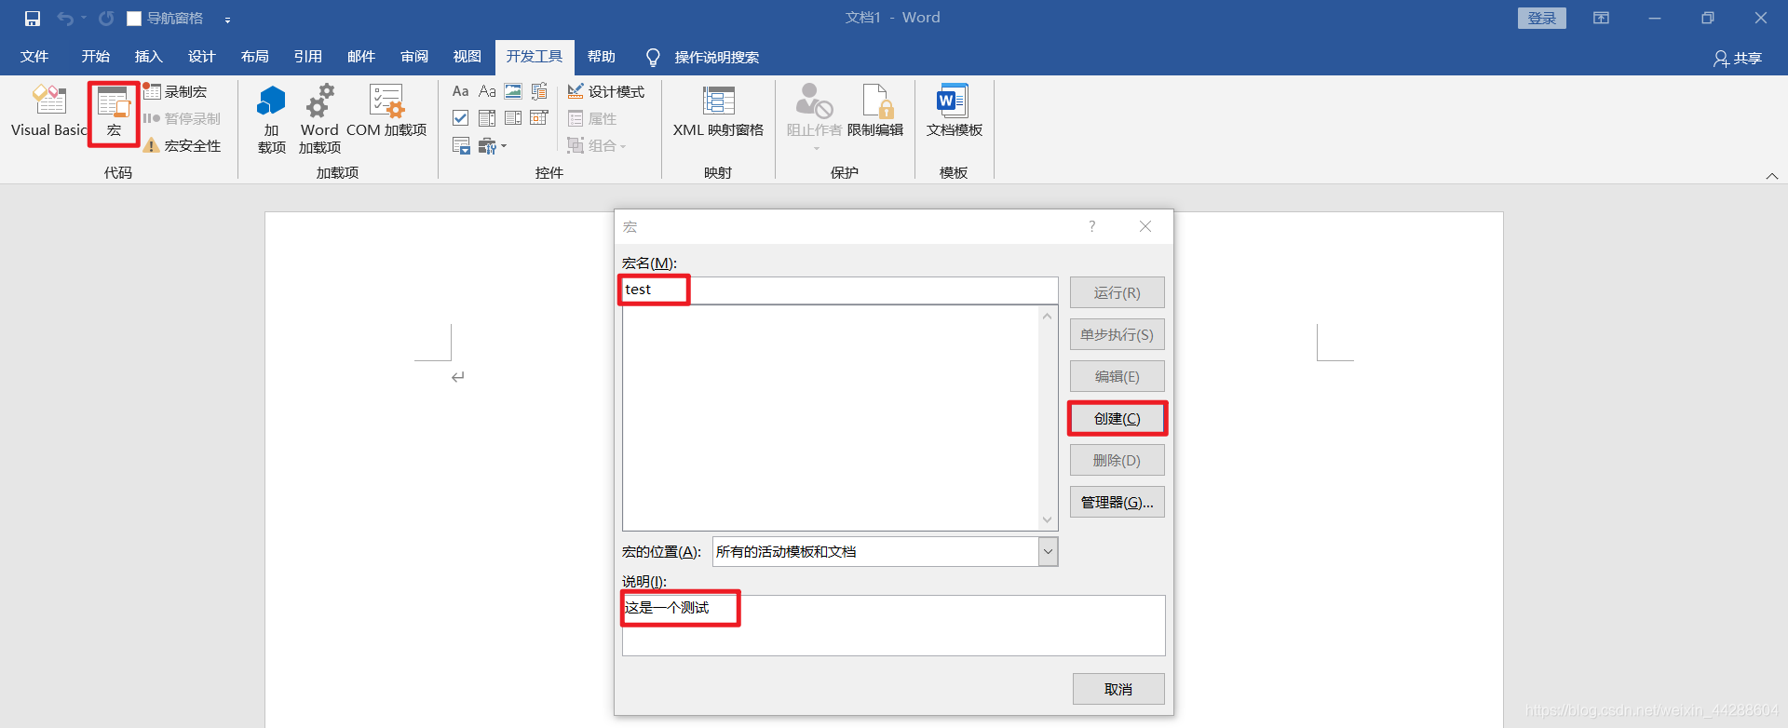Insert rich text content control (first Aa)
1788x728 pixels.
(460, 91)
